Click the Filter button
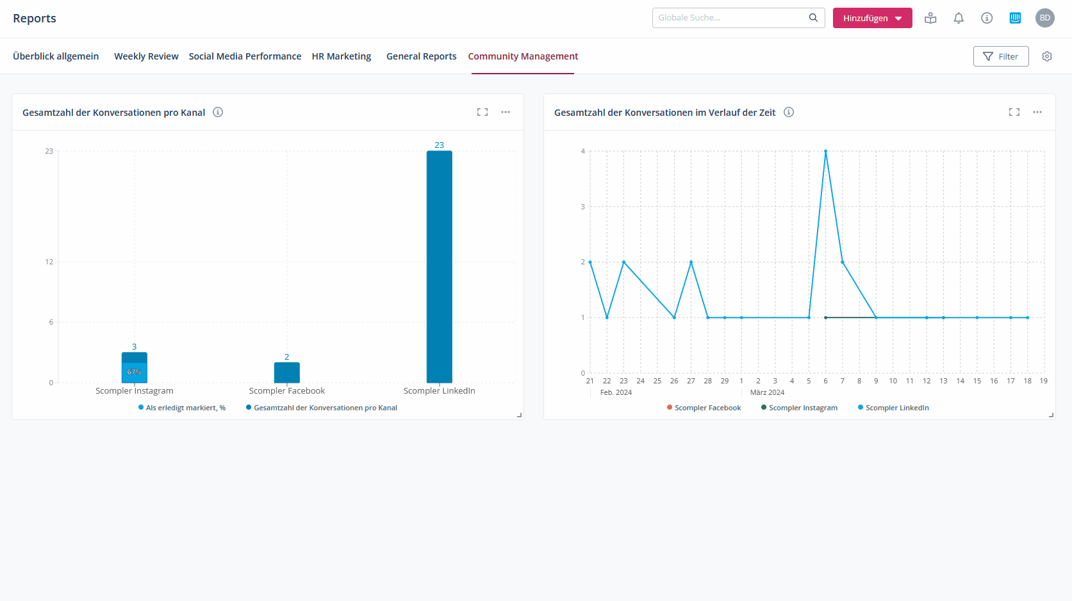 point(1000,56)
